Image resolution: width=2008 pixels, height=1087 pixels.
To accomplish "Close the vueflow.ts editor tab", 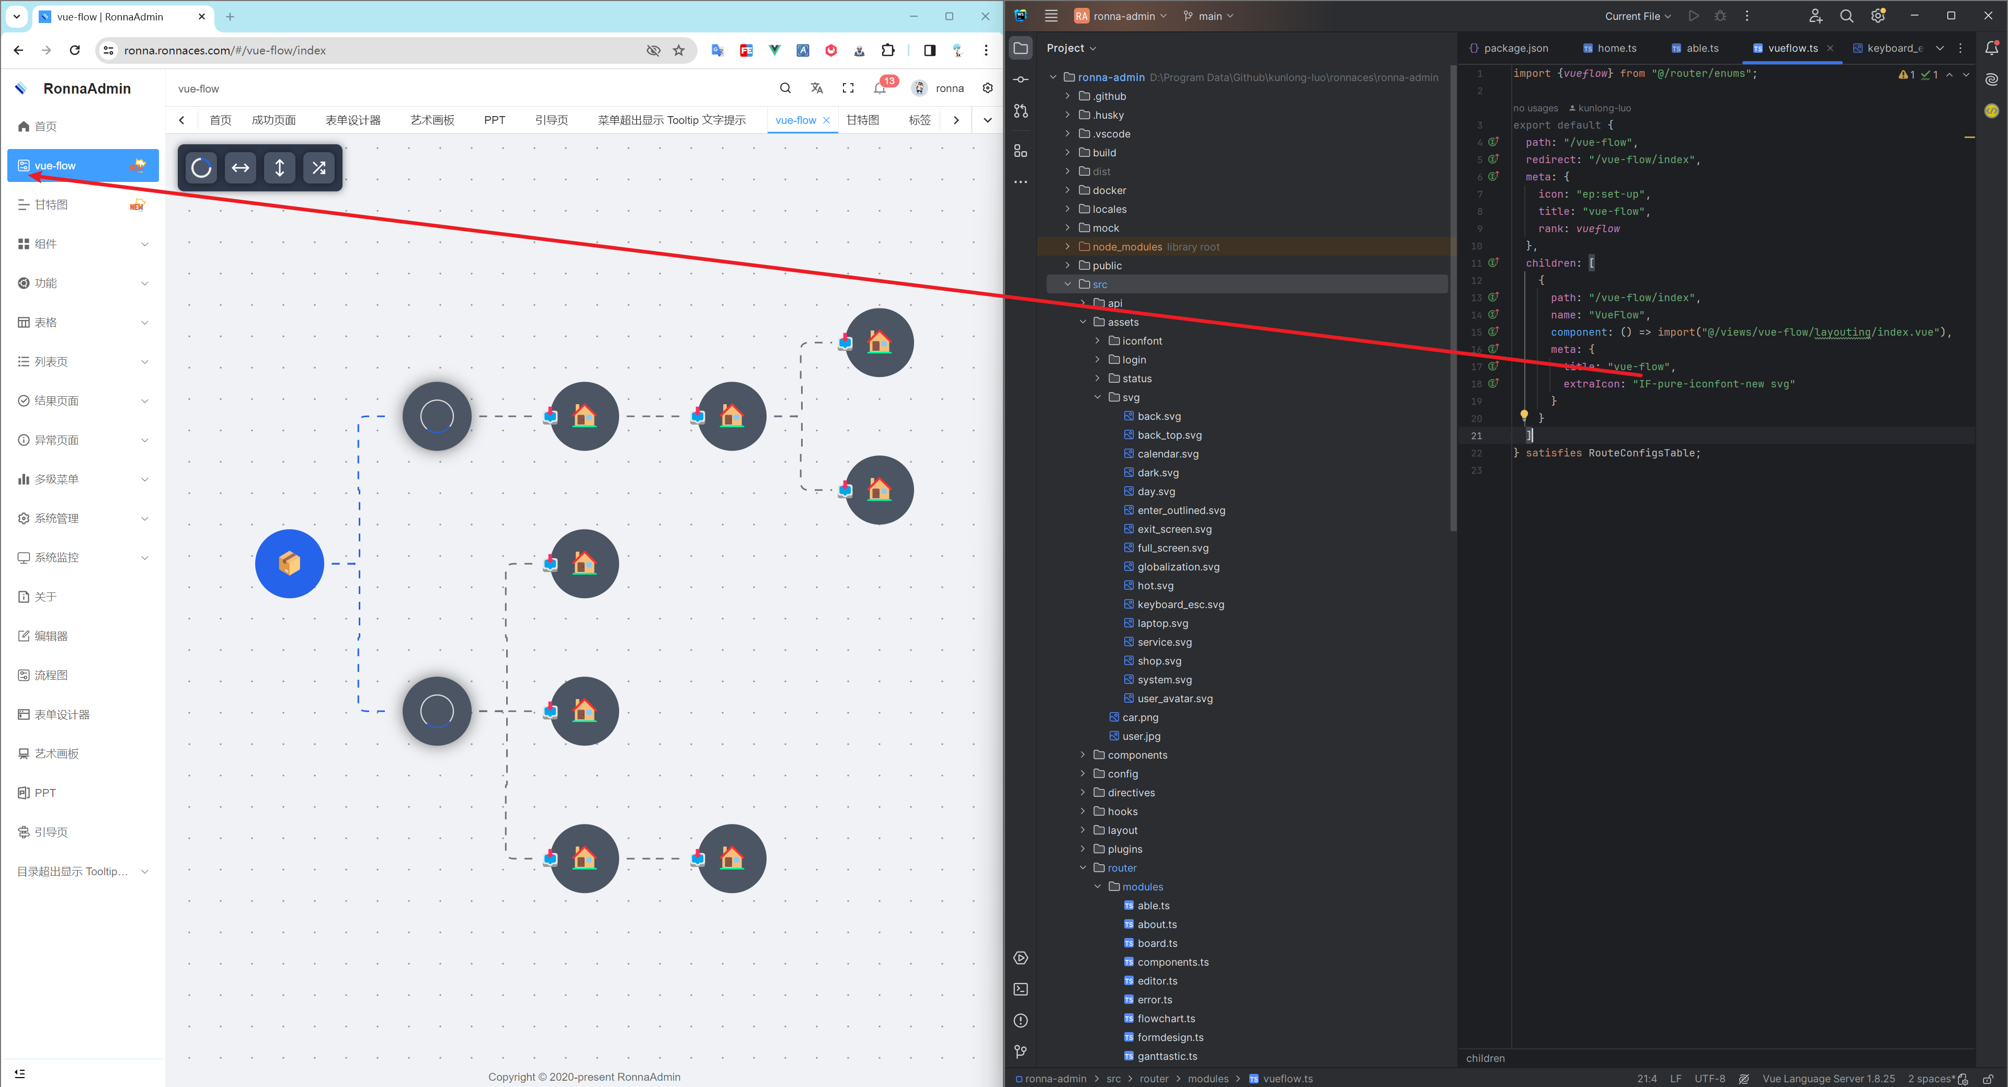I will (1830, 48).
